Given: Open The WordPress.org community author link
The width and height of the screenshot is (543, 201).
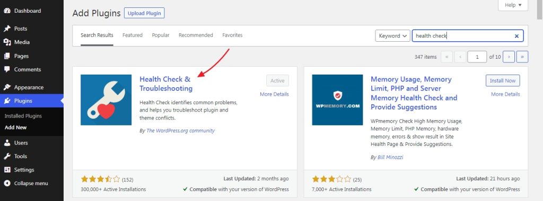Looking at the screenshot, I should (180, 131).
